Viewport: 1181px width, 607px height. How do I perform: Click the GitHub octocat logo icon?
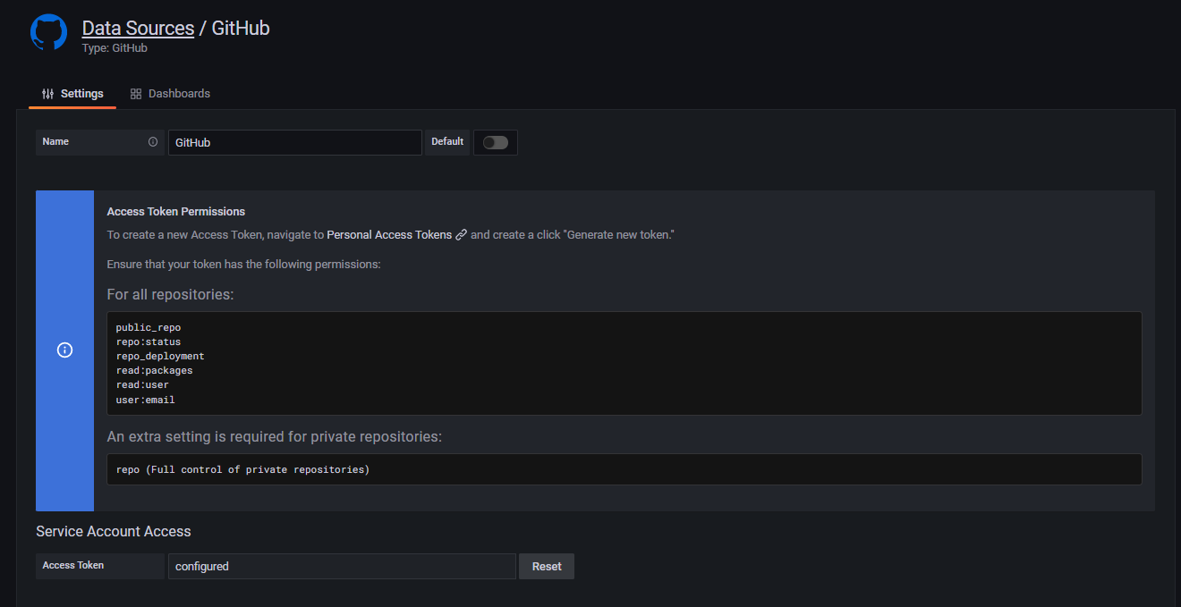coord(48,31)
